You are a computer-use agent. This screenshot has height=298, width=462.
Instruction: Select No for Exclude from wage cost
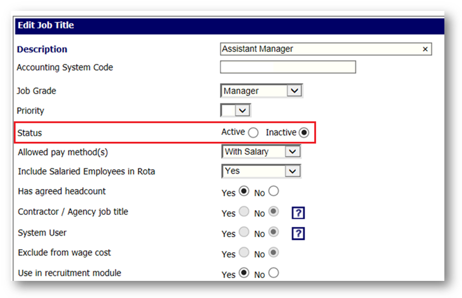tap(274, 253)
